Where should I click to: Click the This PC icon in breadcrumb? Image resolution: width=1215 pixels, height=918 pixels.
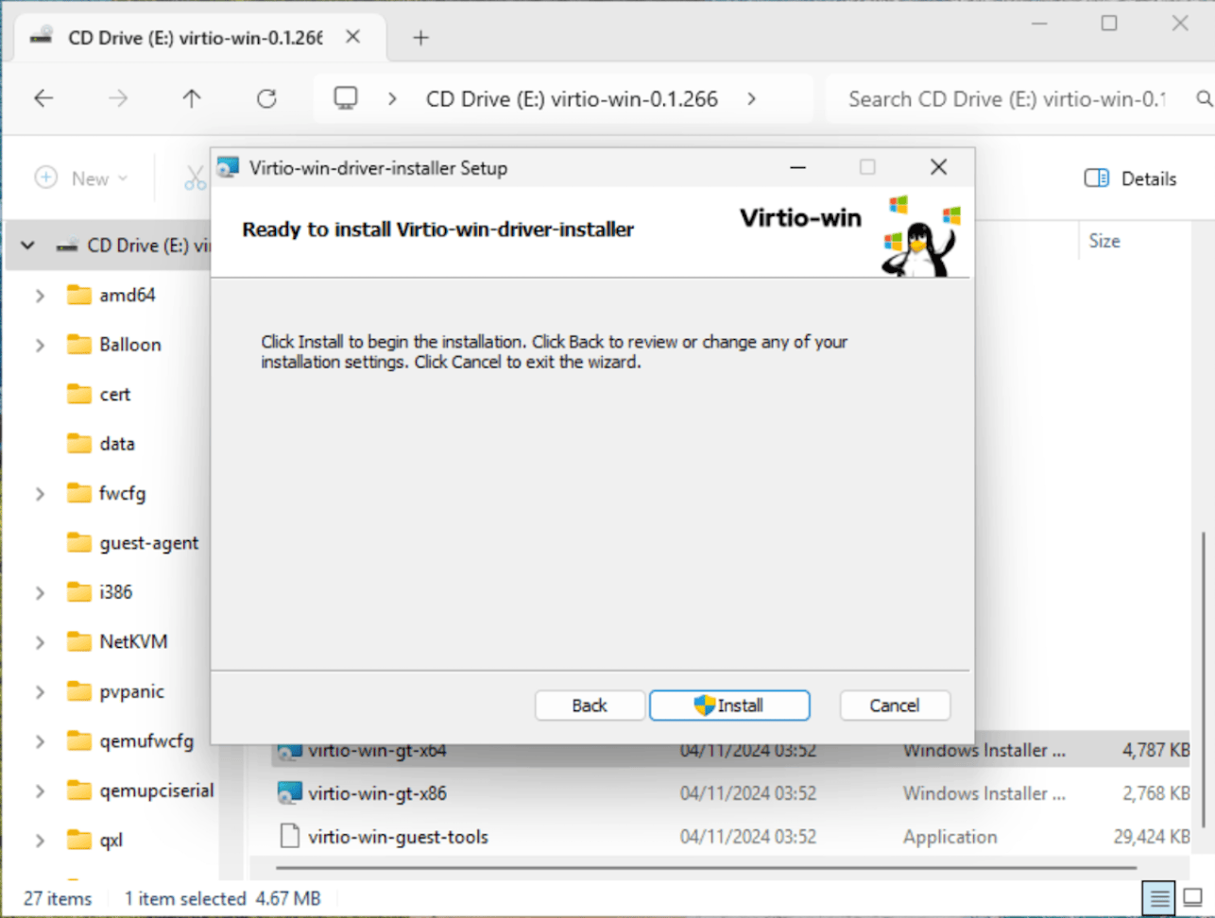[x=346, y=97]
